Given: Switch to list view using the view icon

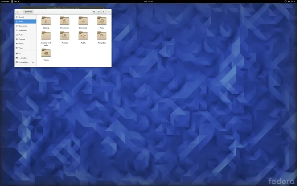Looking at the screenshot, I should pyautogui.click(x=99, y=11).
